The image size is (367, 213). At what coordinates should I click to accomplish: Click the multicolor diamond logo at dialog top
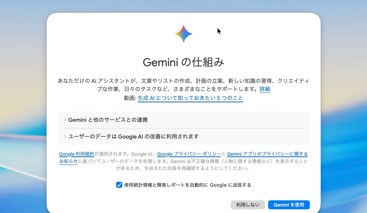click(x=183, y=34)
